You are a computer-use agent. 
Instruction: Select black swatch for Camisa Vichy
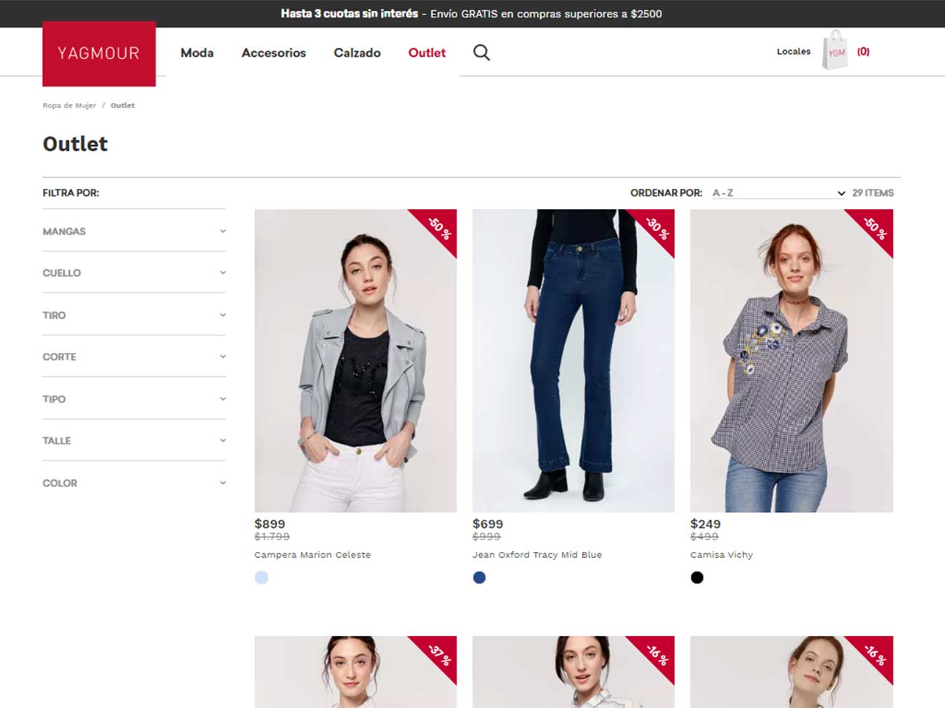tap(697, 577)
